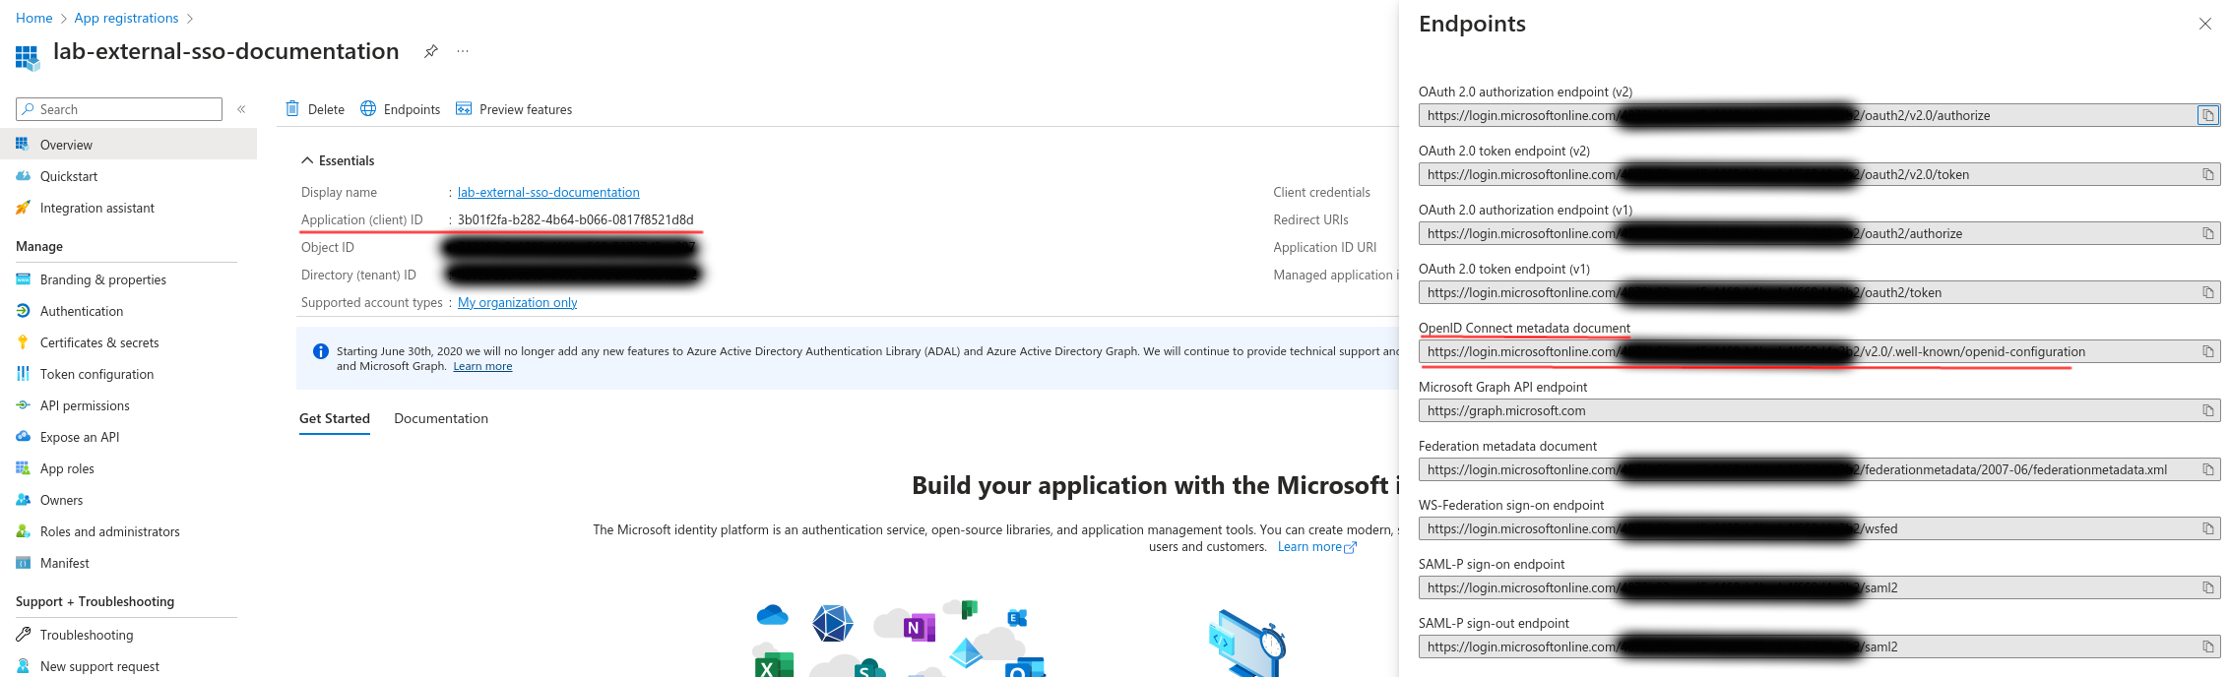Collapse the left navigation menu
Image resolution: width=2229 pixels, height=677 pixels.
241,109
